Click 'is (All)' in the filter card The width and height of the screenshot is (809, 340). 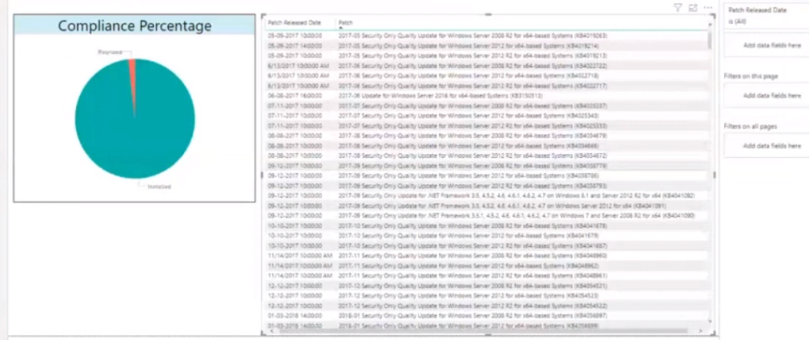(737, 22)
